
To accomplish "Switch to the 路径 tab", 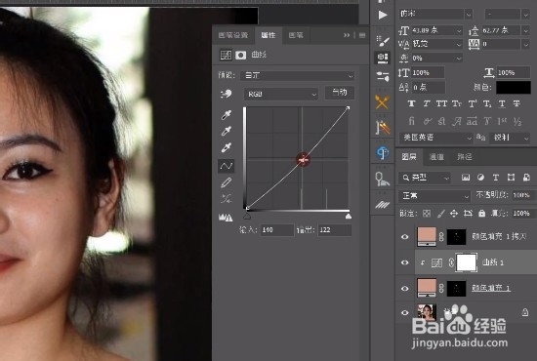I will coord(465,157).
